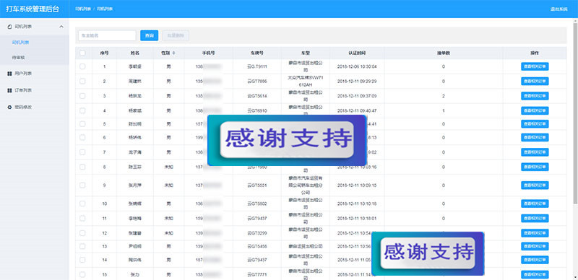The image size is (578, 280).
Task: Open the 司机列表 submenu item
Action: [x=21, y=43]
